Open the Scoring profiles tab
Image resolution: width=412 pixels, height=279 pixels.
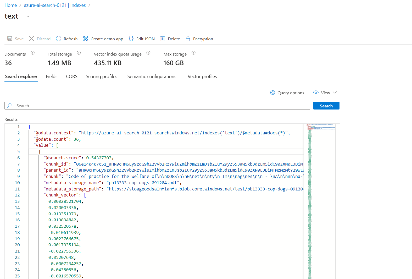101,76
